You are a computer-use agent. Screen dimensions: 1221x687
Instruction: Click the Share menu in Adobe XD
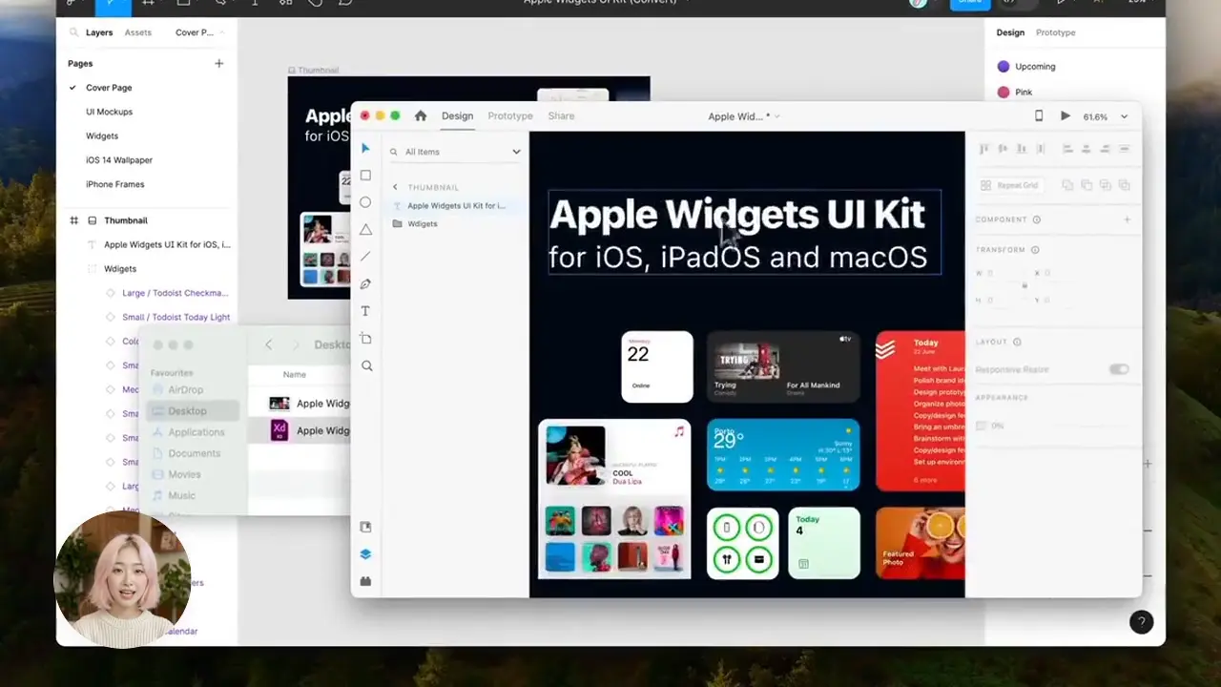(561, 115)
